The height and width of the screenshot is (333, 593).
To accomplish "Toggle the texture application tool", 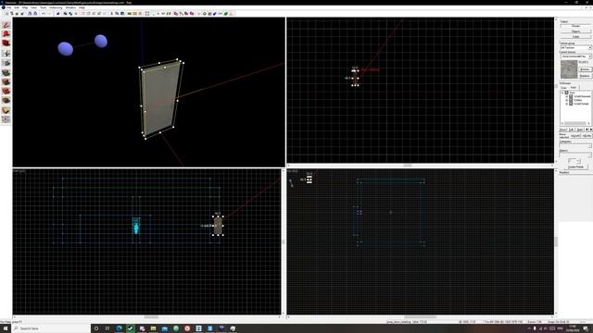I will pos(6,72).
